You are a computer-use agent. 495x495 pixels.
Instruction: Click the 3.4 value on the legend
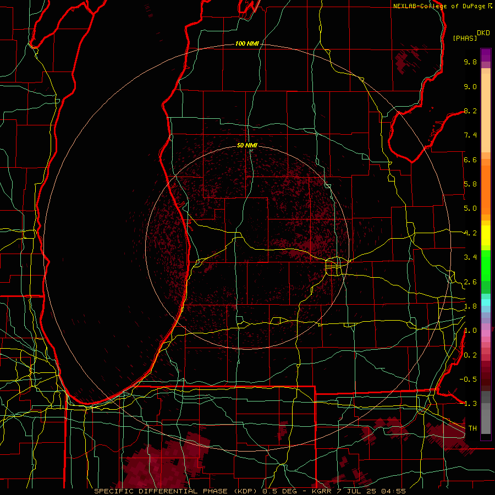point(470,257)
